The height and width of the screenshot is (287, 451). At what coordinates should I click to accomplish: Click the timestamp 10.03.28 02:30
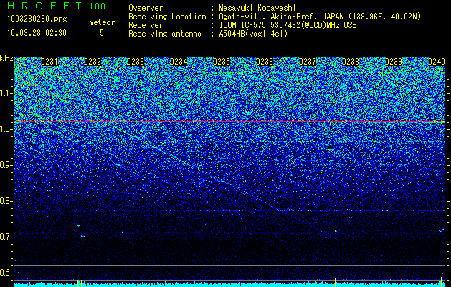click(x=37, y=33)
